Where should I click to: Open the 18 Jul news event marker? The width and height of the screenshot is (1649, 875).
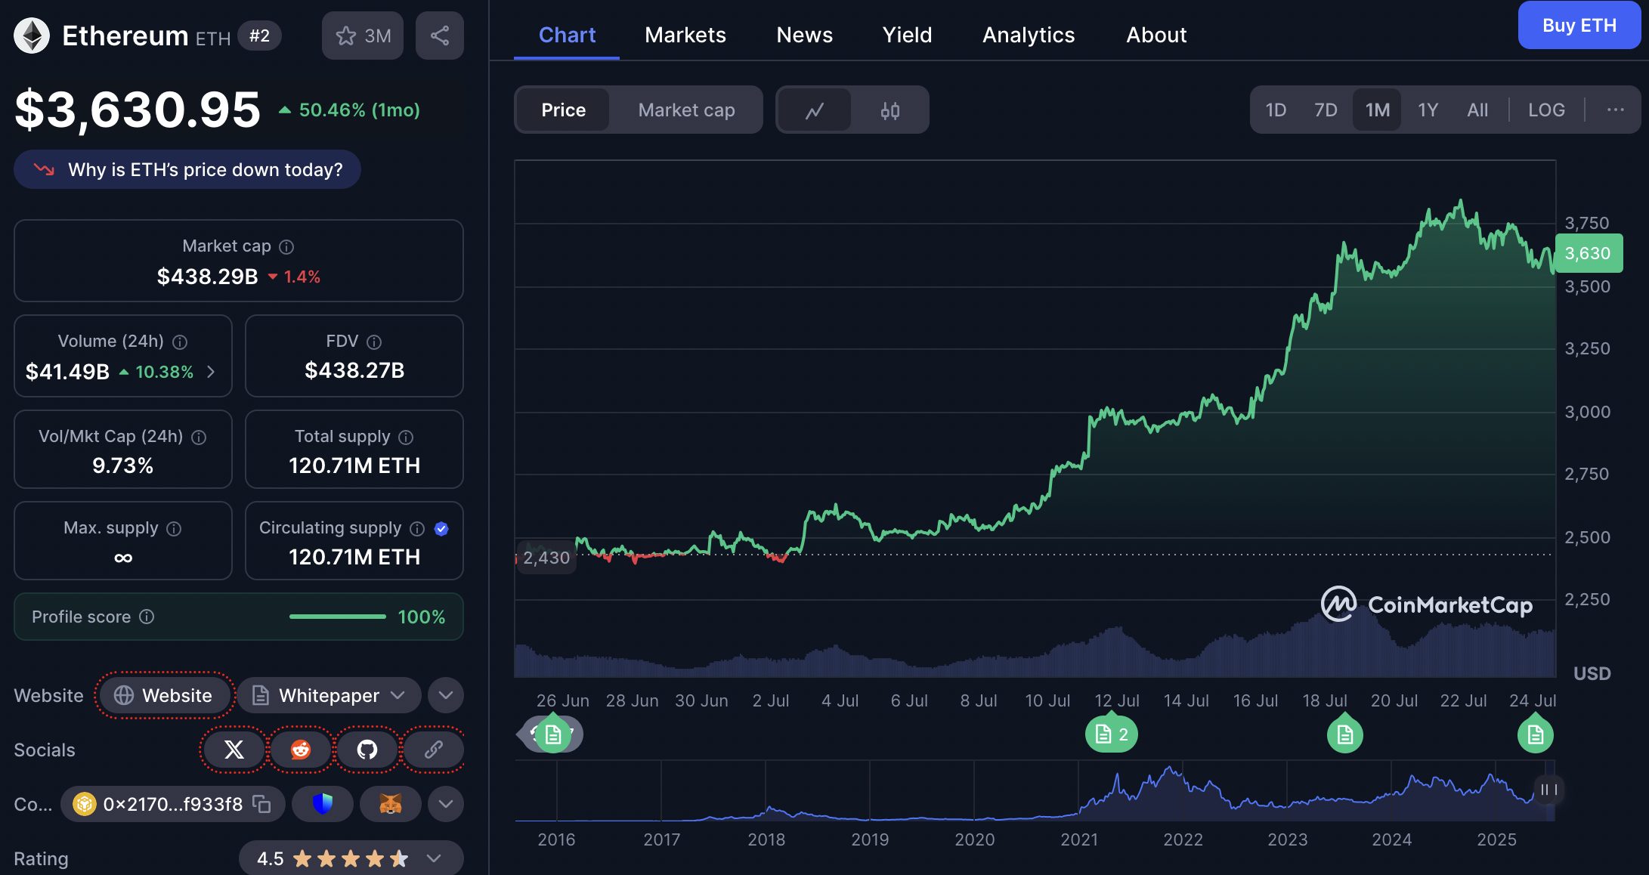coord(1345,733)
